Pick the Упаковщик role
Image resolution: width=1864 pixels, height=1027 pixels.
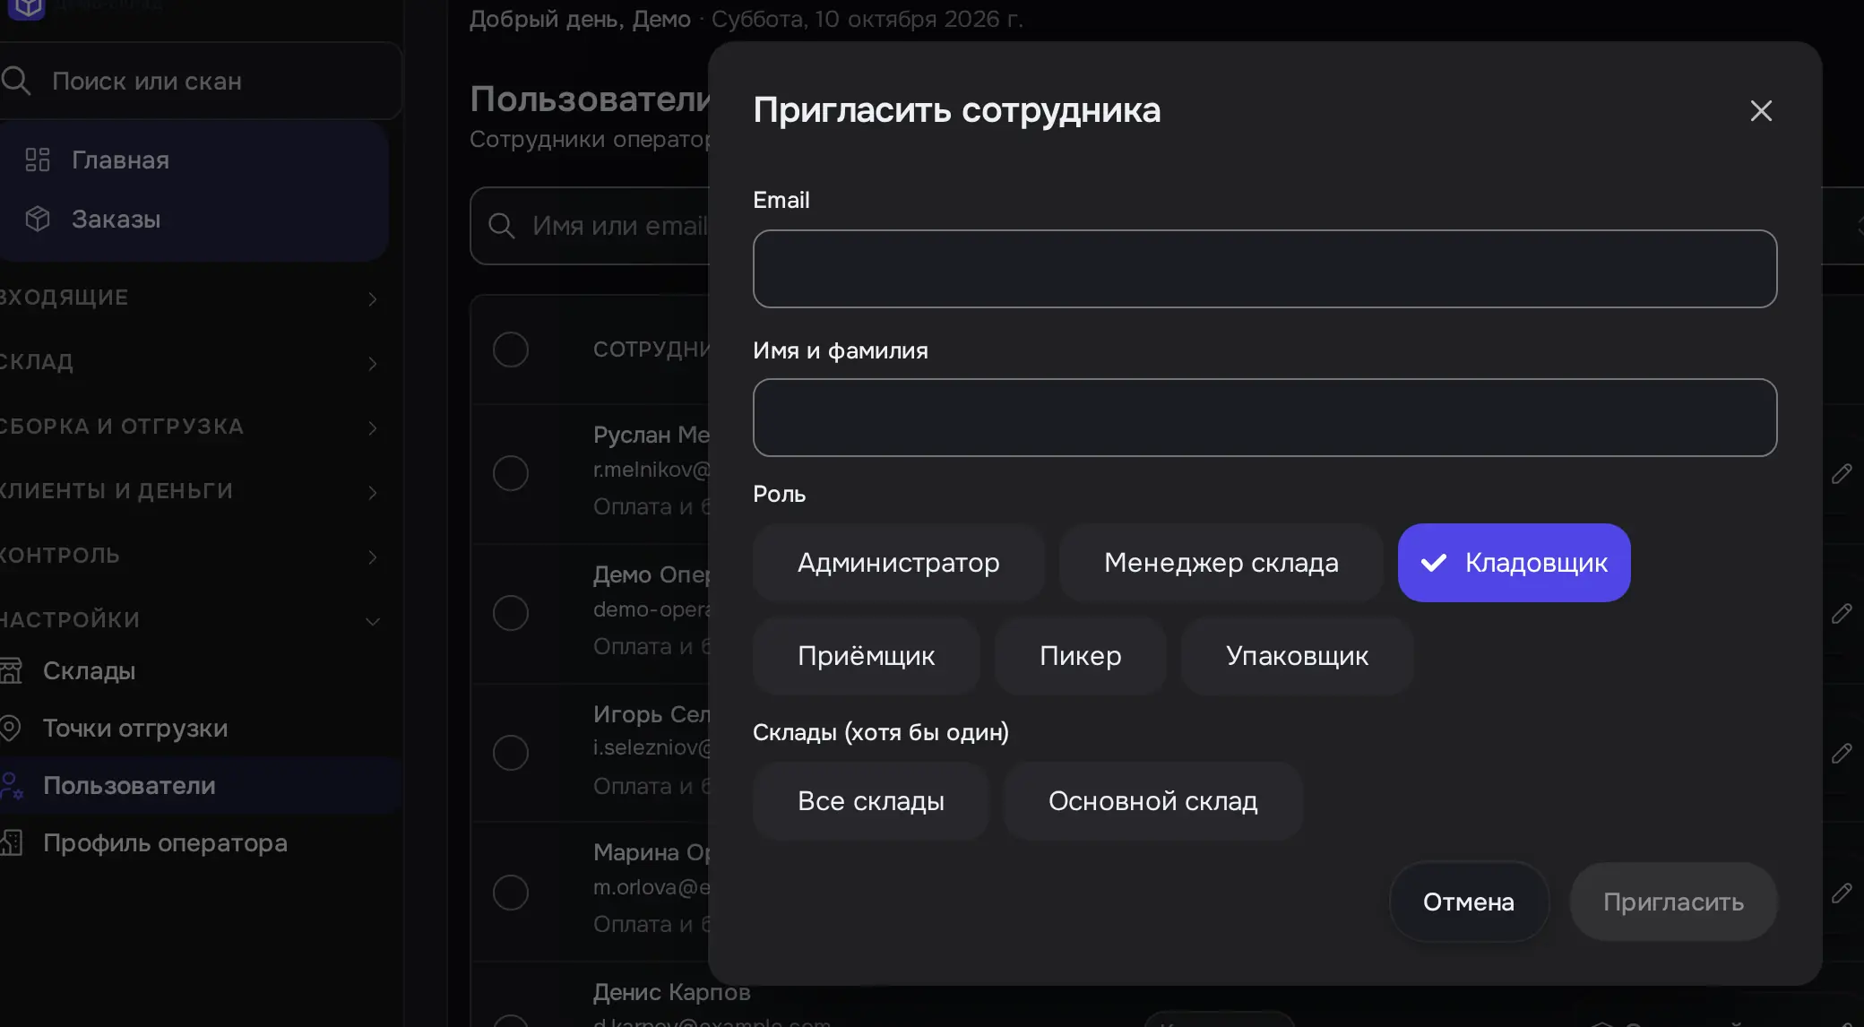point(1297,656)
